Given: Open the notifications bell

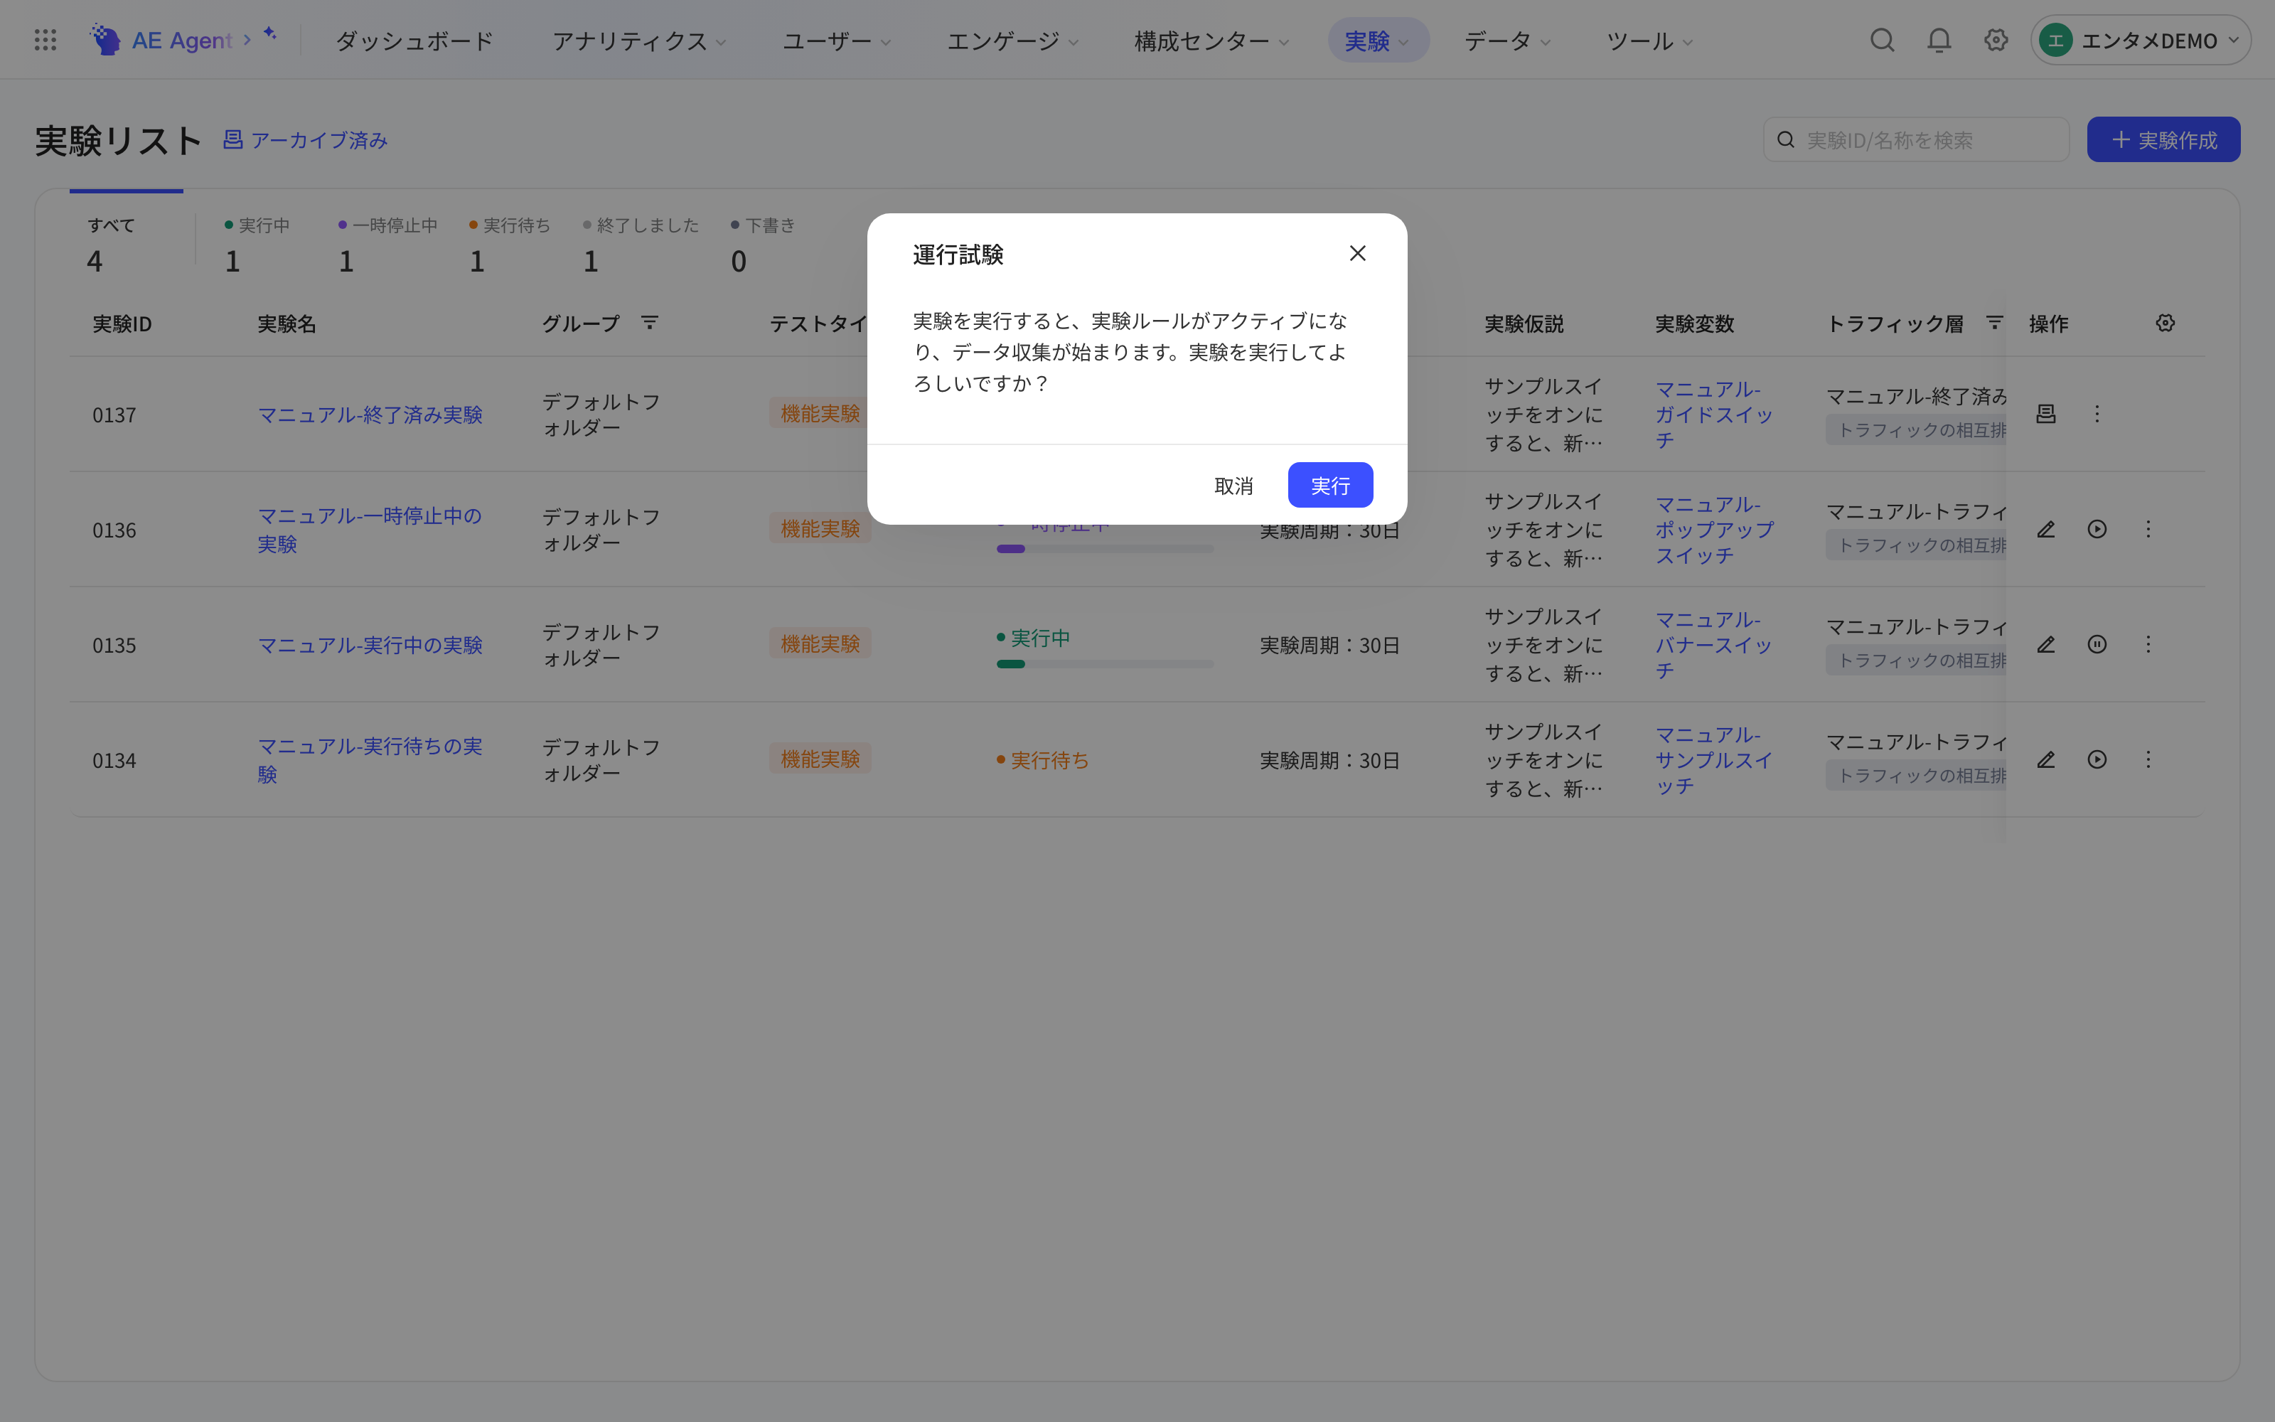Looking at the screenshot, I should point(1939,40).
